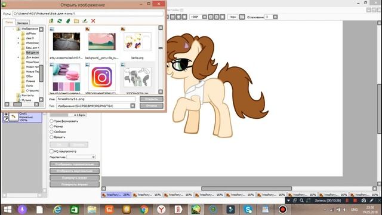
Task: Click the Повернуть влево button
Action: [75, 178]
